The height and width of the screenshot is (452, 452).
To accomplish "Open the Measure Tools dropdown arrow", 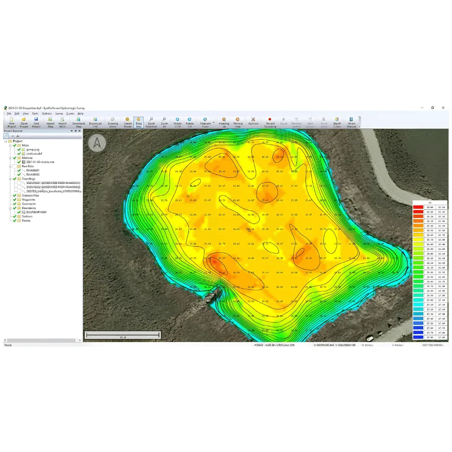I will click(213, 123).
